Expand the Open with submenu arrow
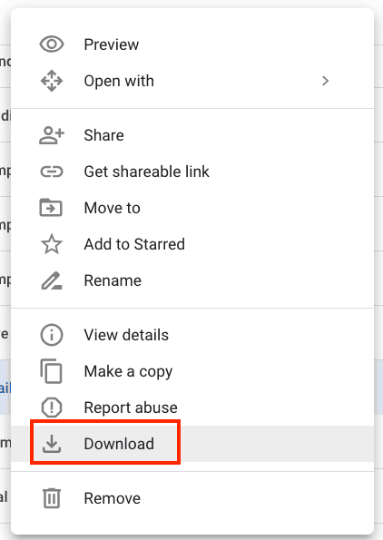Viewport: 383px width, 540px height. [x=325, y=81]
